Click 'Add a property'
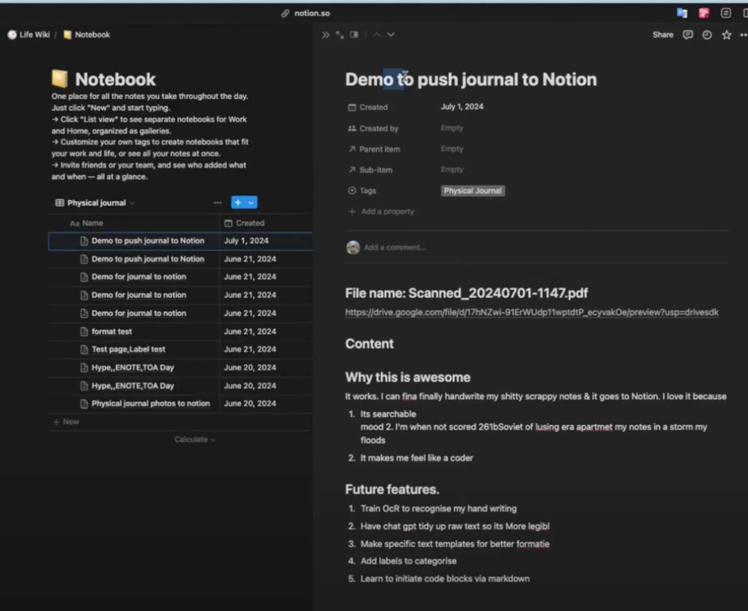748x611 pixels. (381, 212)
